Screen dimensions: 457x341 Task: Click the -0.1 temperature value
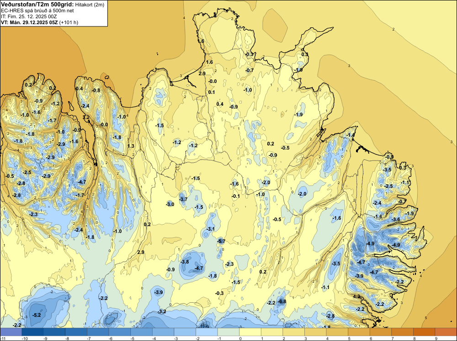tap(235, 196)
